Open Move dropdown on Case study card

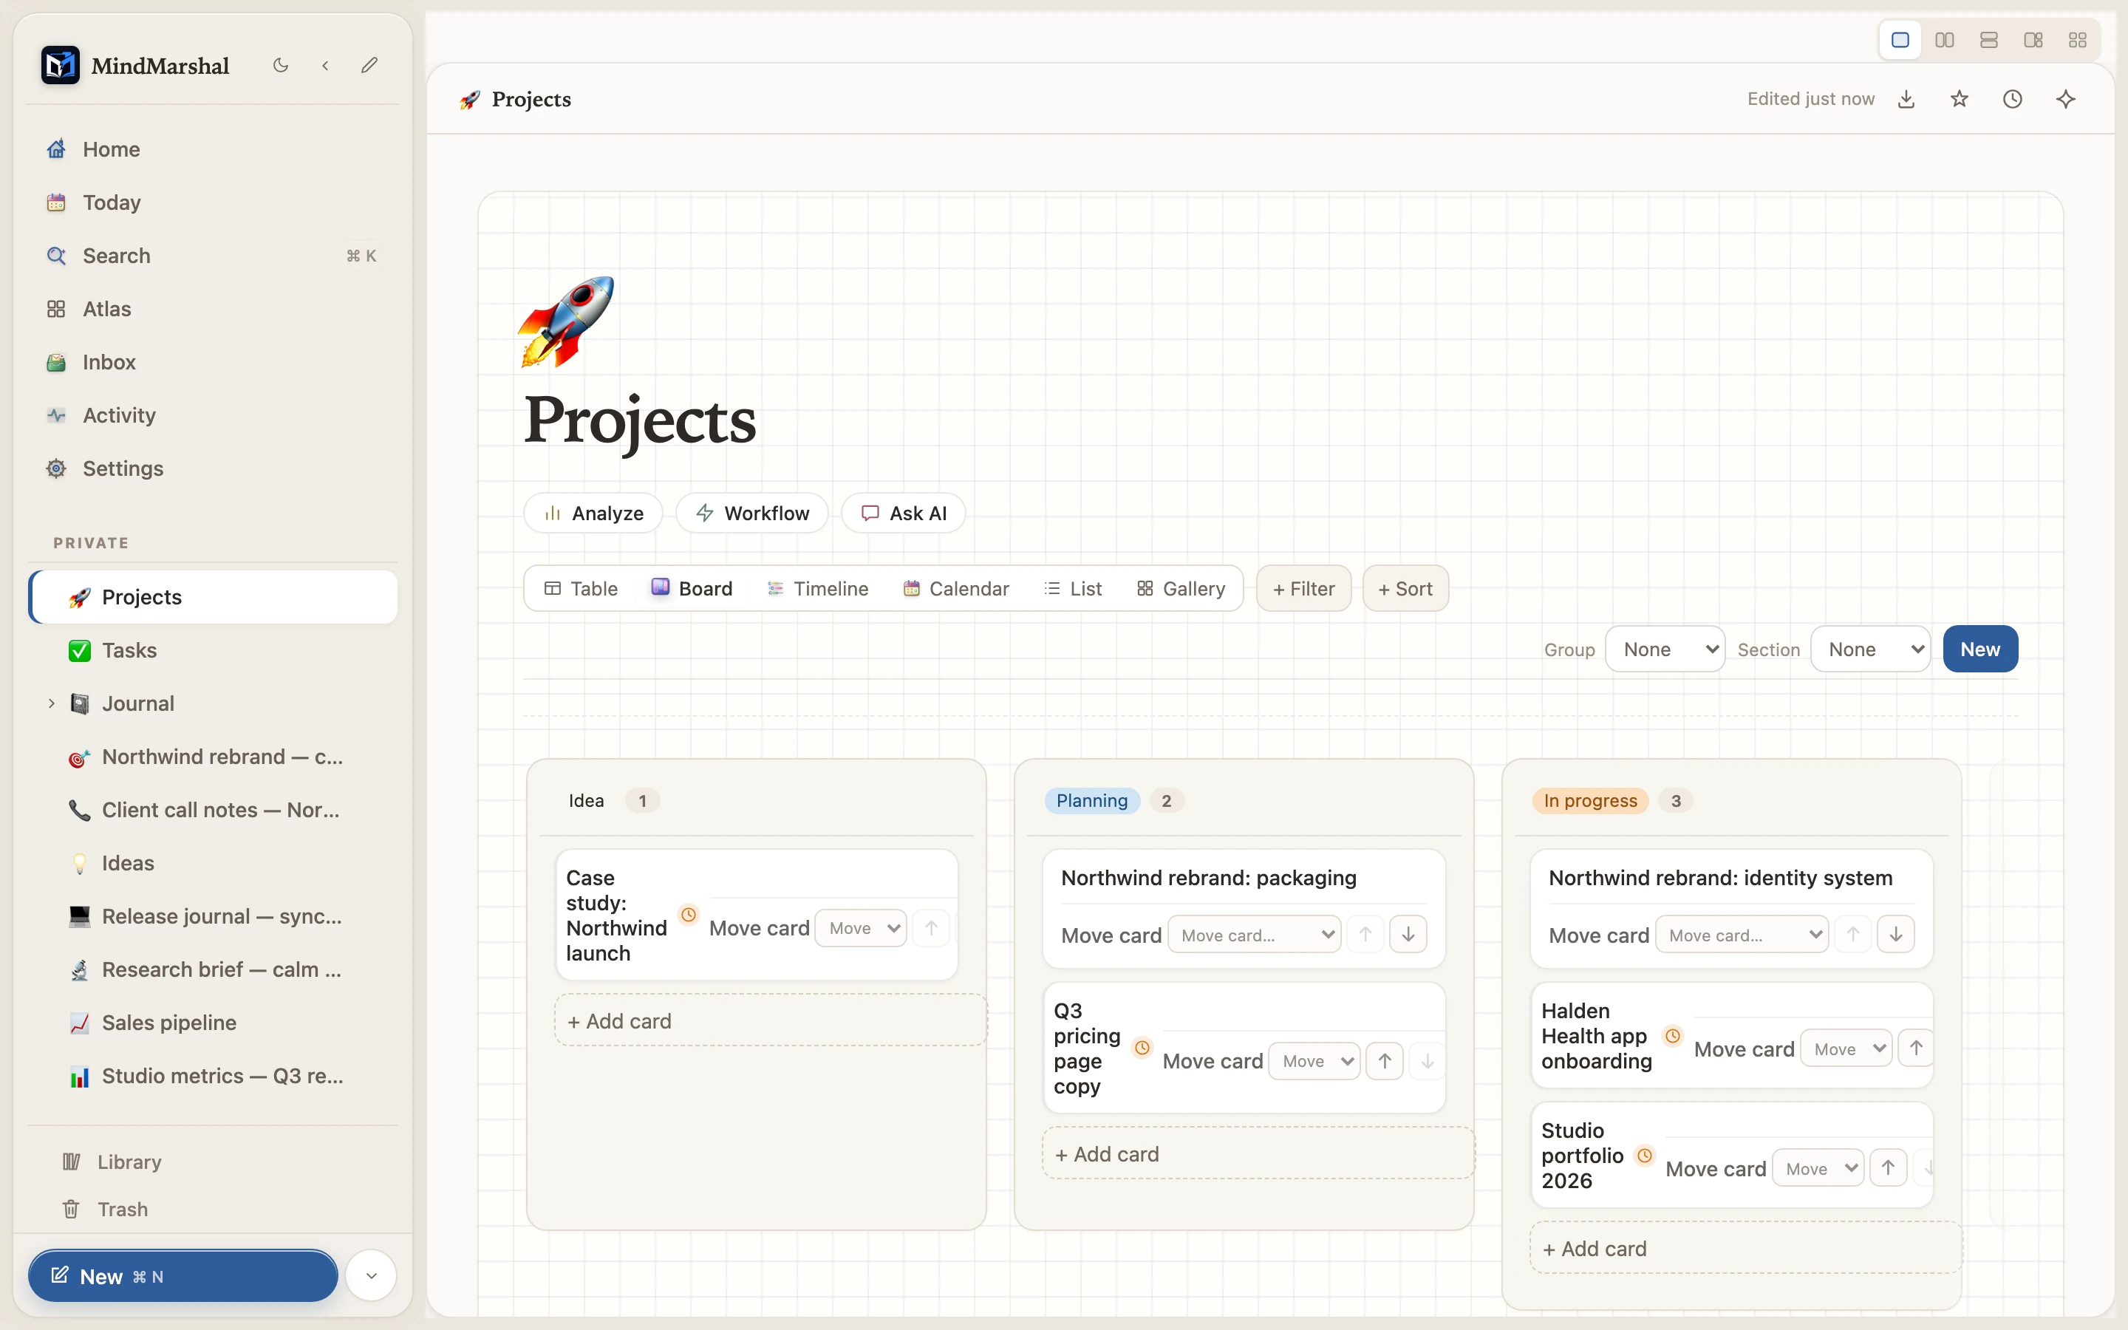[x=861, y=929]
